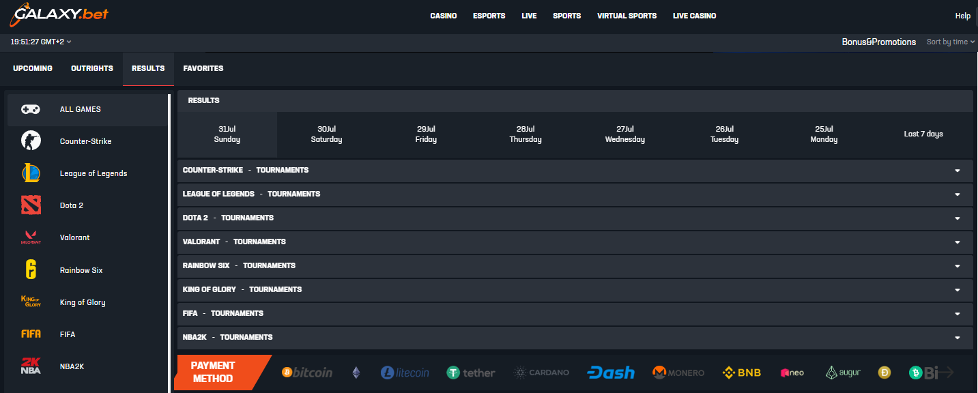Click the Valorant logo icon
The height and width of the screenshot is (393, 978).
click(x=31, y=237)
